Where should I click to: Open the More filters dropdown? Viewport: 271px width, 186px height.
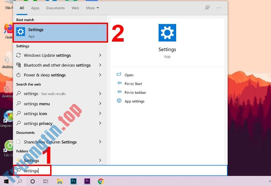click(92, 8)
